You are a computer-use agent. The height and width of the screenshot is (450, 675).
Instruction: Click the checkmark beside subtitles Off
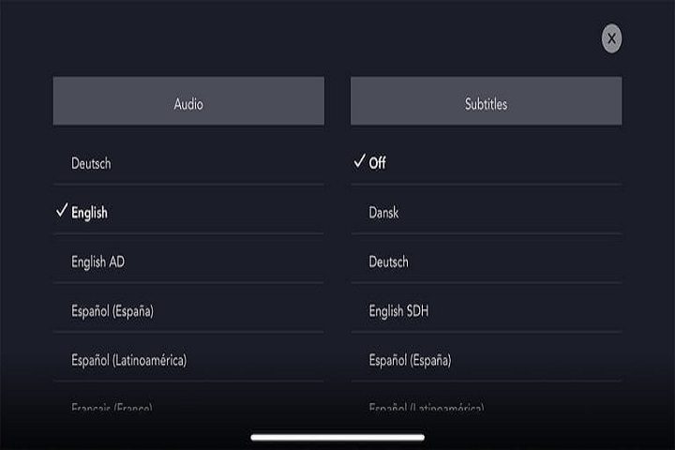[x=359, y=162]
